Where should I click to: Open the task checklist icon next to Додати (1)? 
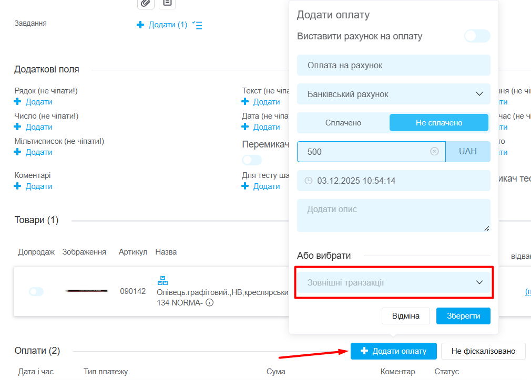coord(197,25)
